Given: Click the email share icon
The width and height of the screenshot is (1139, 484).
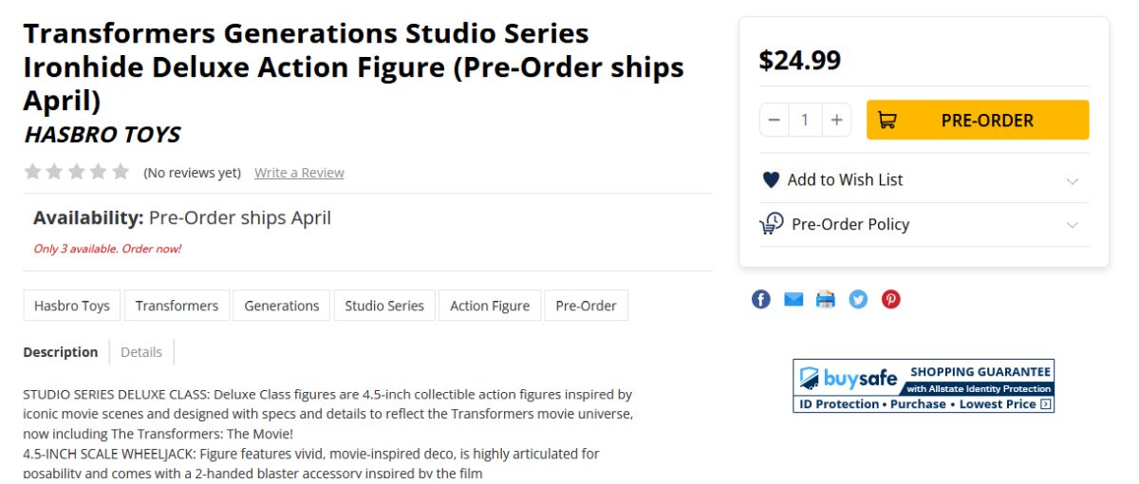Looking at the screenshot, I should [794, 300].
